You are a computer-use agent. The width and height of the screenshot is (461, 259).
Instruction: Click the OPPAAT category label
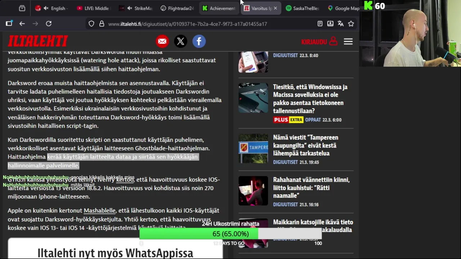click(313, 120)
